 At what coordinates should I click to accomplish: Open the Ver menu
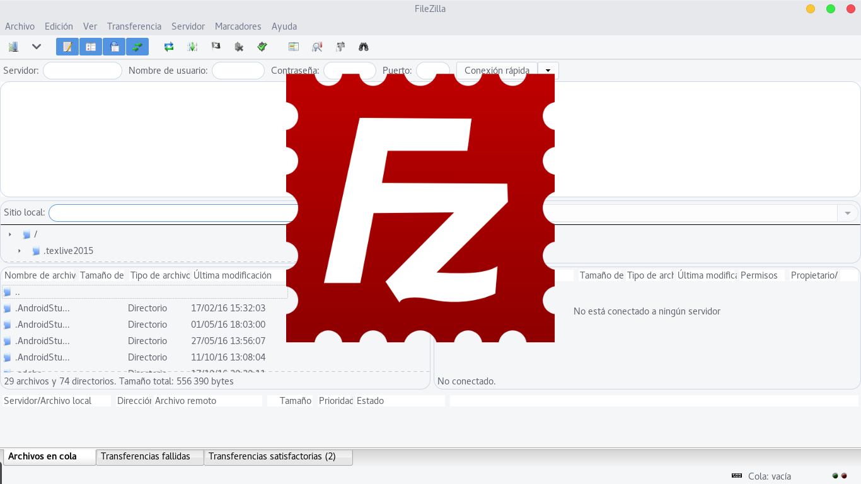click(90, 26)
